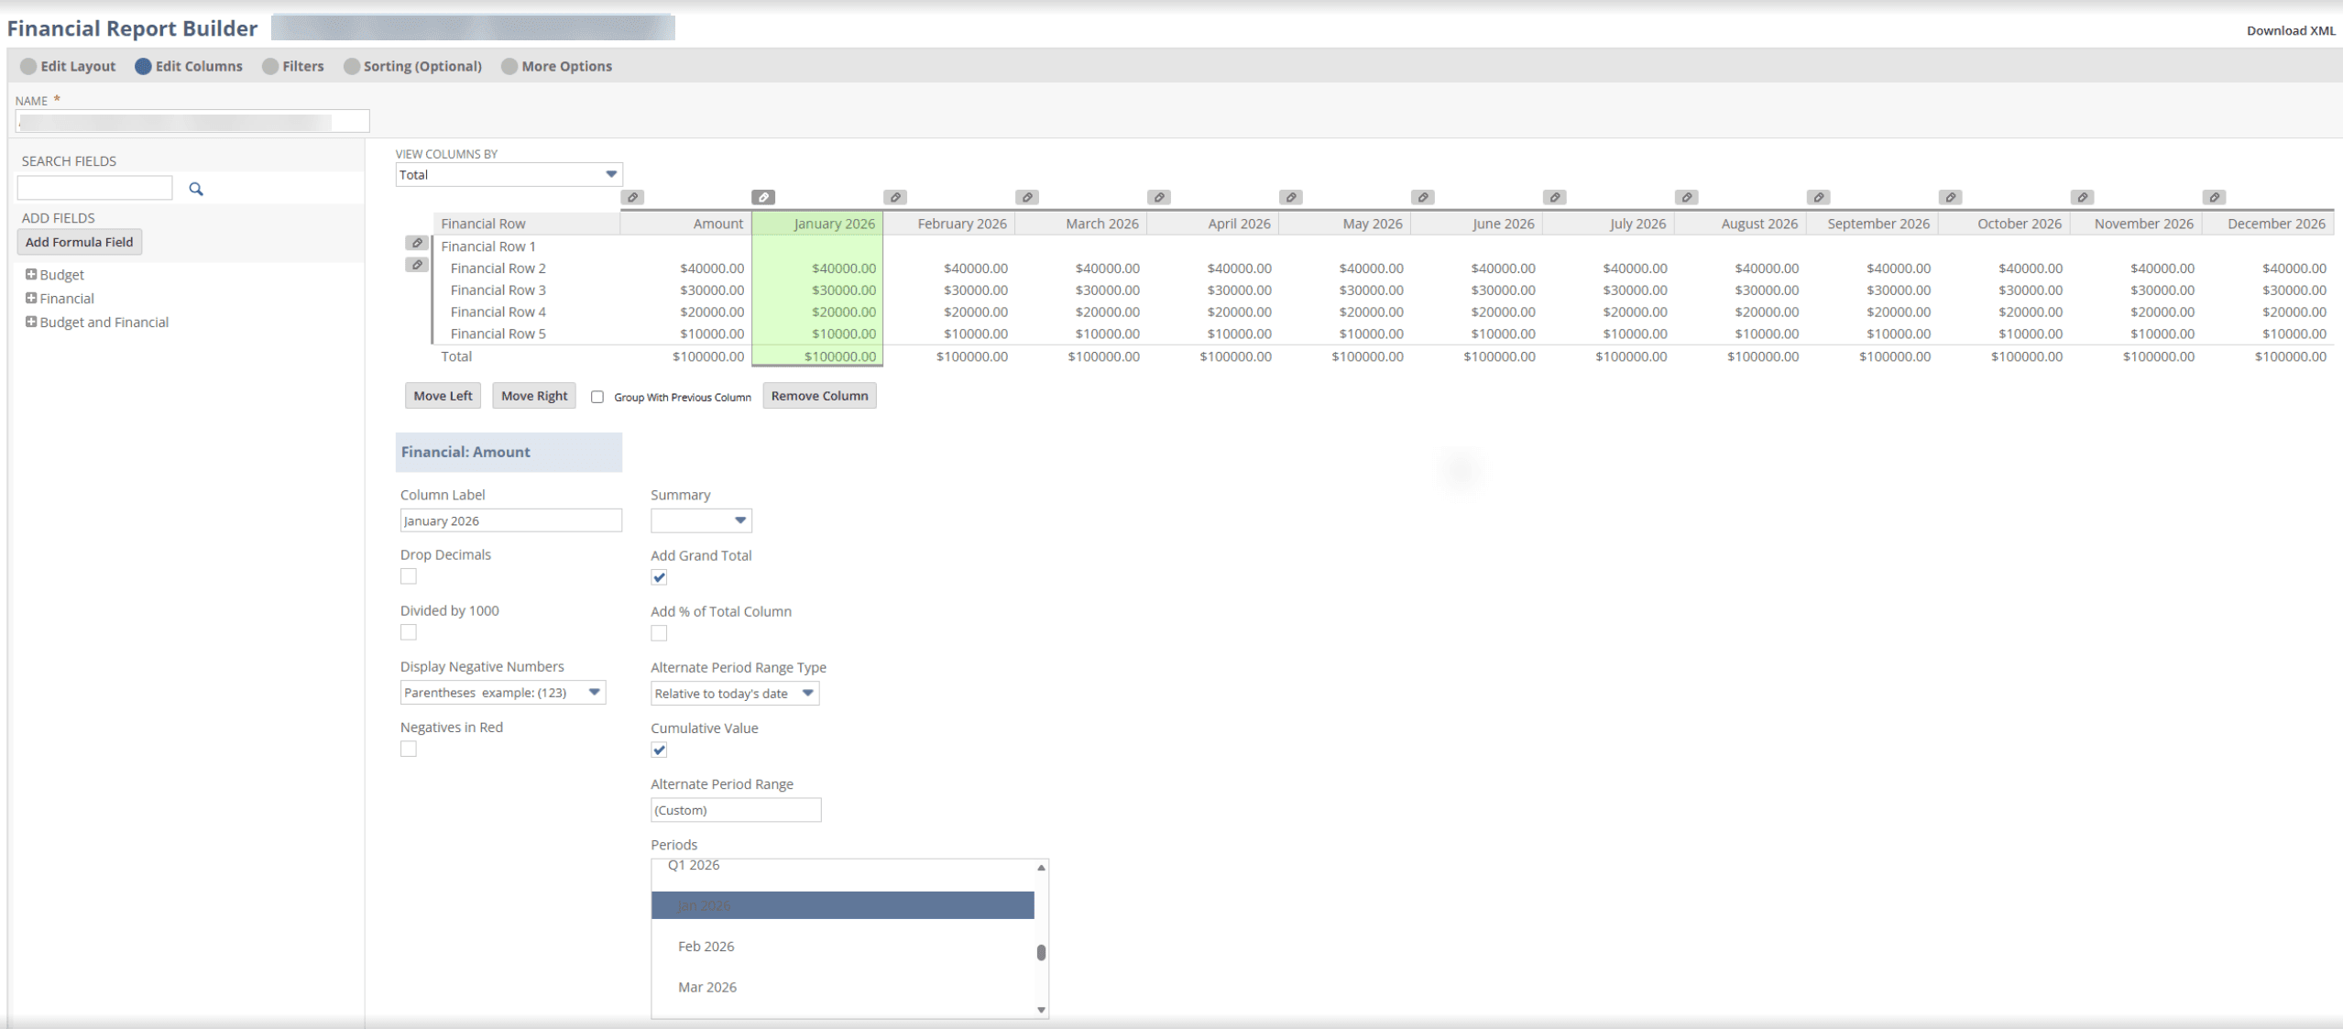The width and height of the screenshot is (2343, 1029).
Task: Uncheck the Cumulative Value checkbox
Action: pos(659,750)
